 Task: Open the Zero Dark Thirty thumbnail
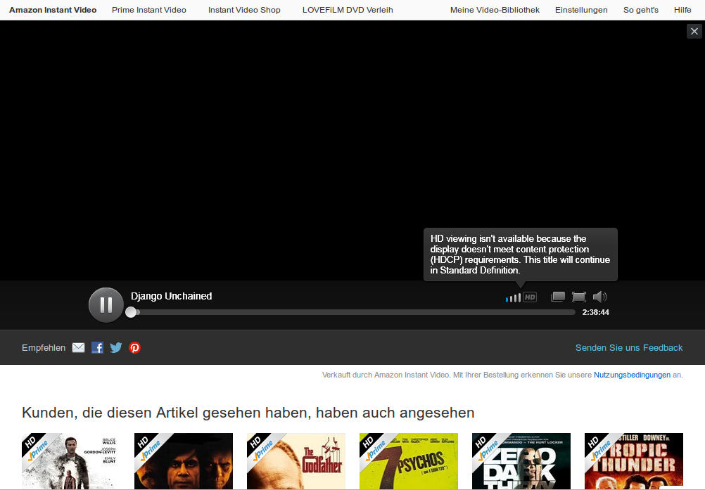pos(521,461)
